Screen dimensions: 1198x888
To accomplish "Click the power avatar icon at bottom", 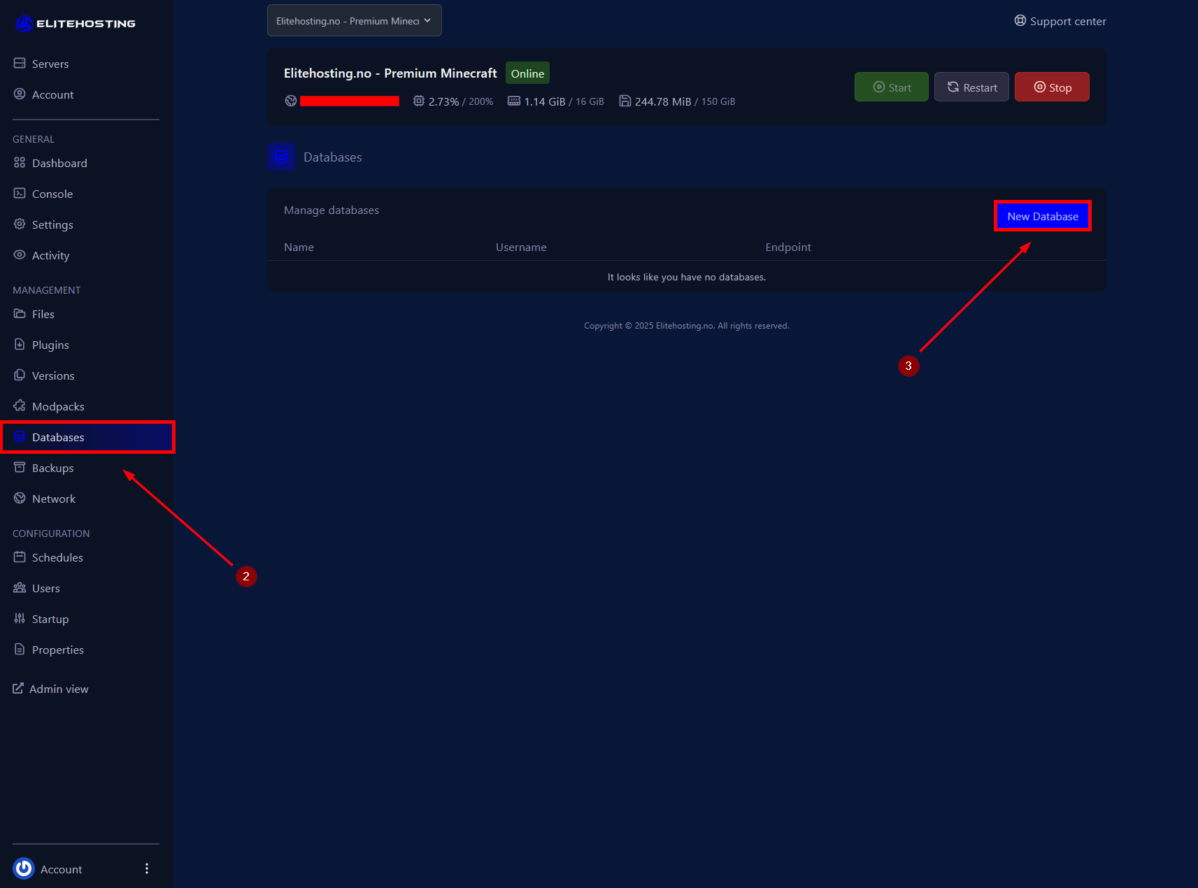I will pos(24,868).
